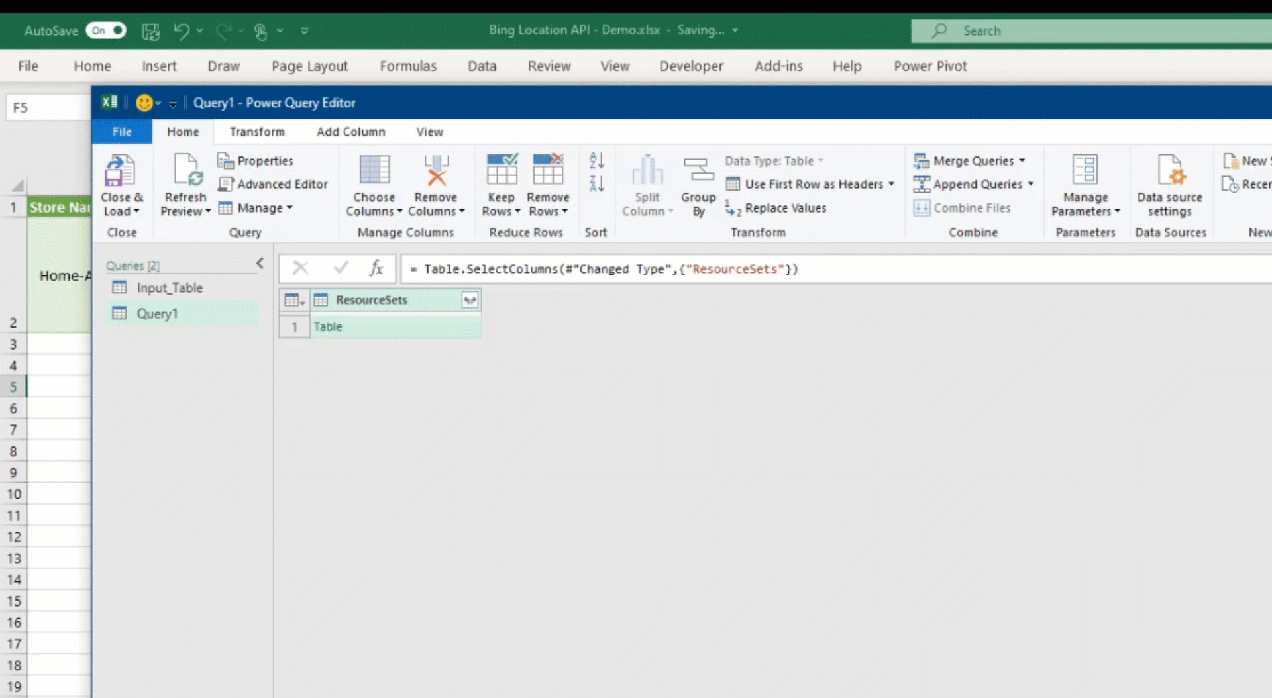Open the Excel Developer tab
Screen dimensions: 1272x698
[x=691, y=66]
